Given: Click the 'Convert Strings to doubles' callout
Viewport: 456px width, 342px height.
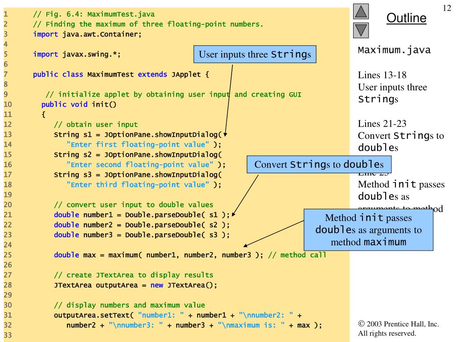Looking at the screenshot, I should tap(319, 165).
